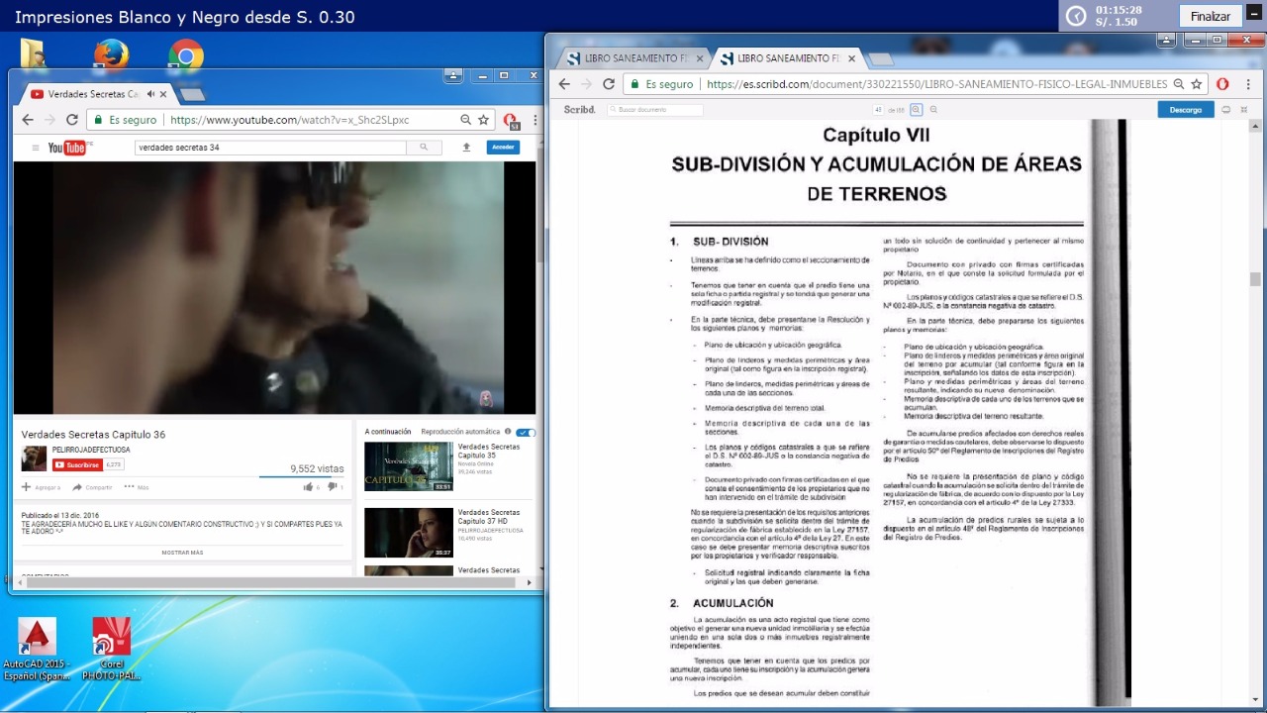Expand description with MOSTRAR MÁS
This screenshot has width=1267, height=713.
point(182,553)
